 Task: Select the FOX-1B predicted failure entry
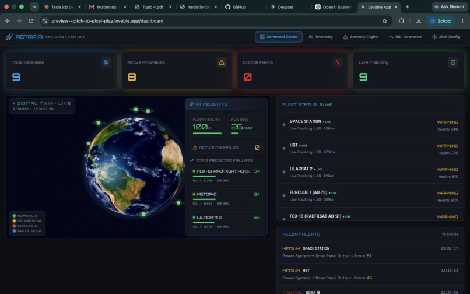click(x=226, y=176)
